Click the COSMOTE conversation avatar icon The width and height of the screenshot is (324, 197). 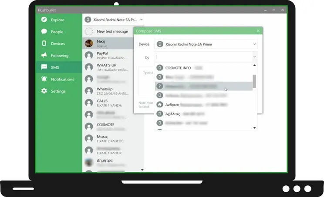pyautogui.click(x=89, y=127)
